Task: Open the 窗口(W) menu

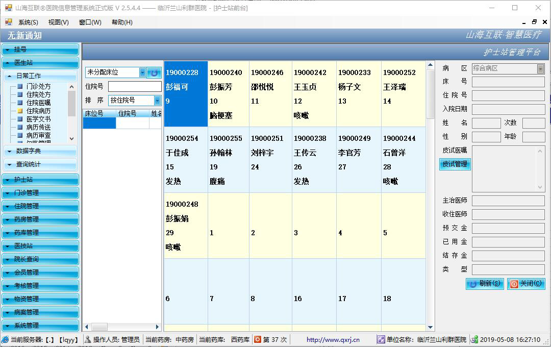Action: tap(90, 22)
